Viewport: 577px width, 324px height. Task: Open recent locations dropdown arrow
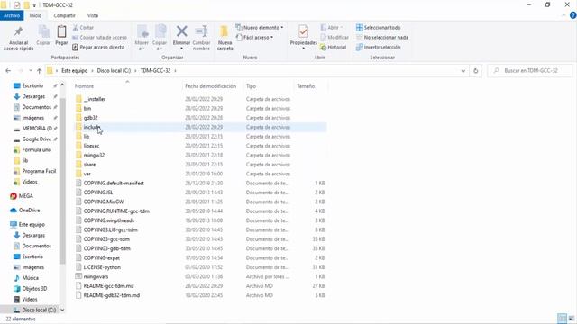(31, 71)
